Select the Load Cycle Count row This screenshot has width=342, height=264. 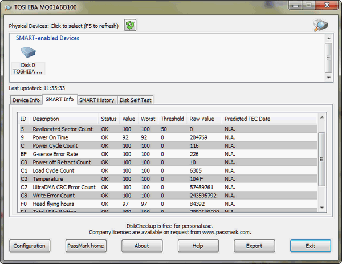(x=168, y=170)
